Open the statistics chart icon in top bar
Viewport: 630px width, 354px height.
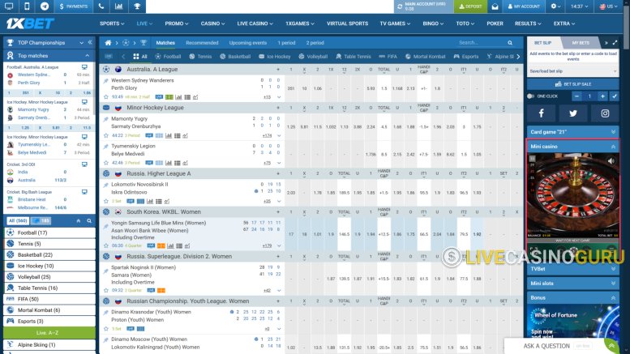point(118,6)
